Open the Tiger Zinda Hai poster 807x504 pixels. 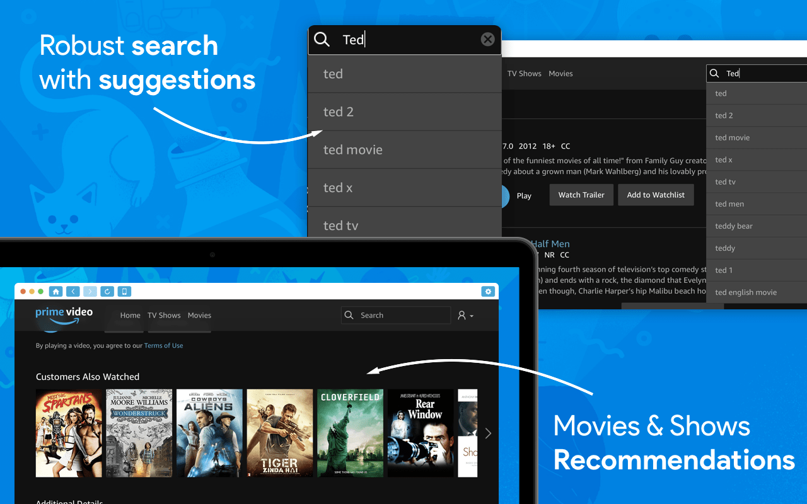(x=280, y=433)
